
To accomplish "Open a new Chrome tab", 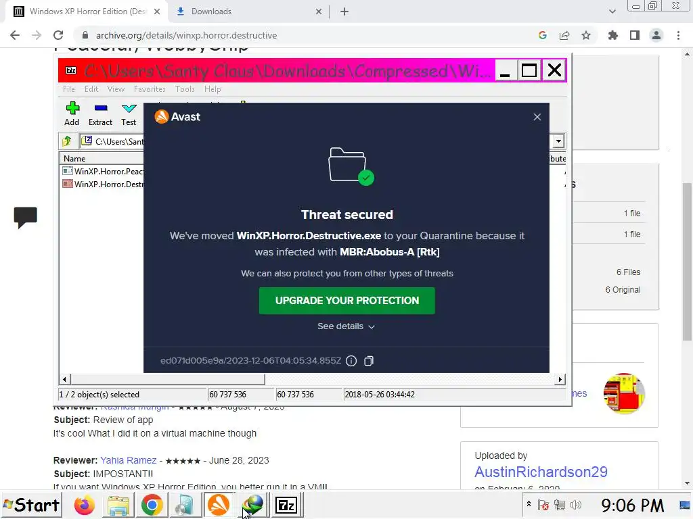I will 344,11.
